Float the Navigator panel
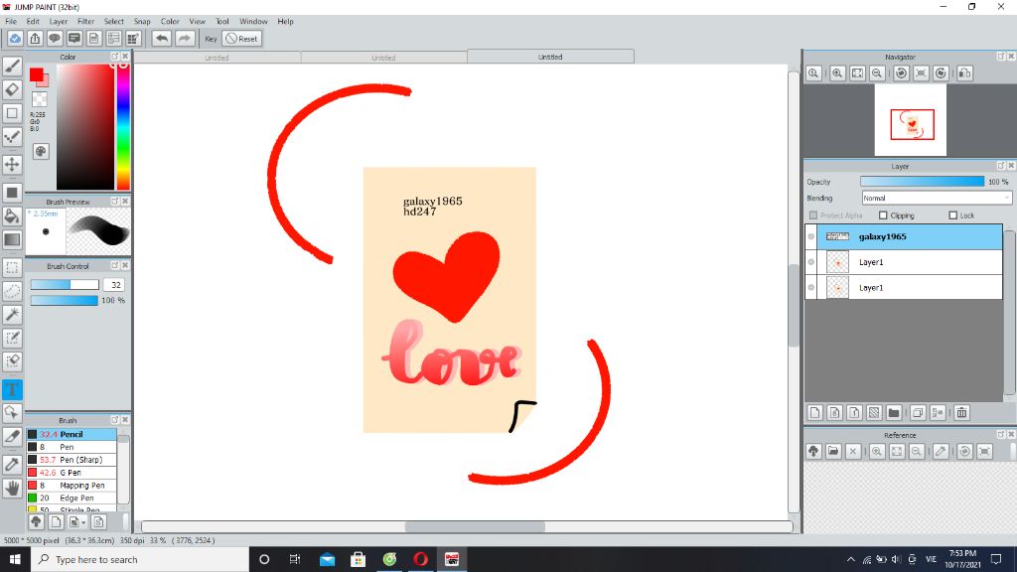This screenshot has width=1017, height=572. click(1001, 57)
